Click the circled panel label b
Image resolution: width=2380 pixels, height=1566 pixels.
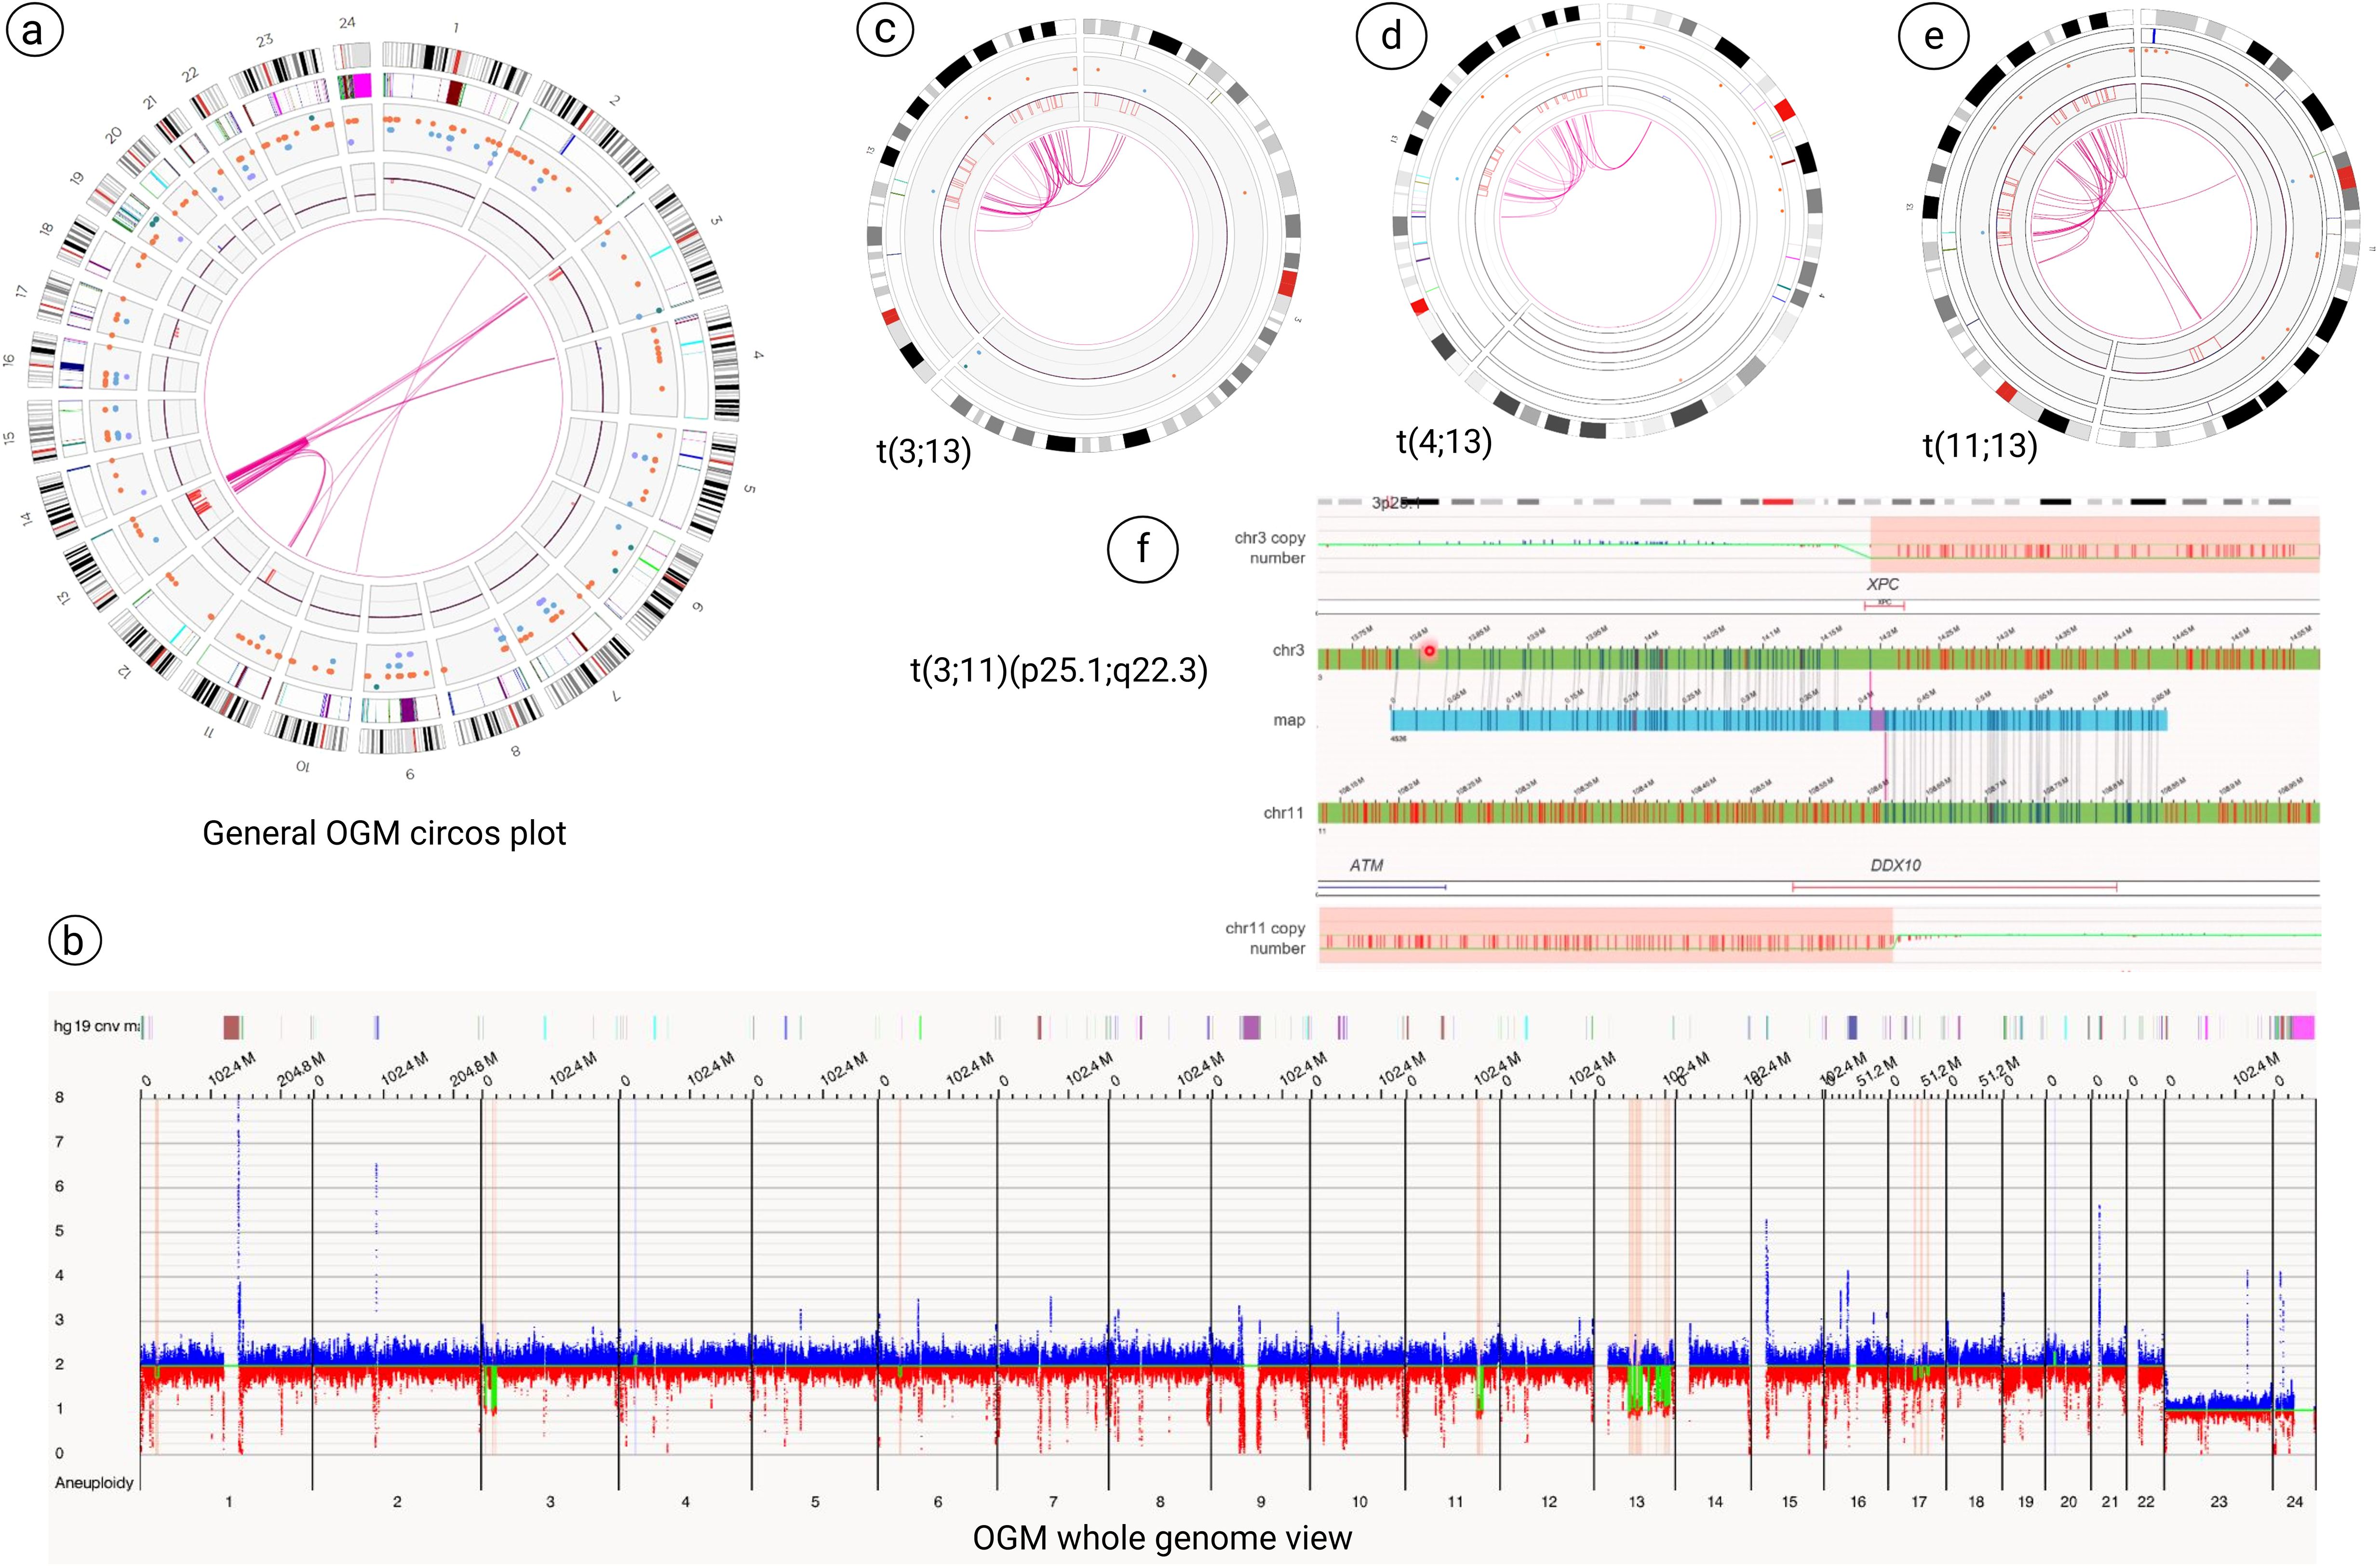pos(74,941)
